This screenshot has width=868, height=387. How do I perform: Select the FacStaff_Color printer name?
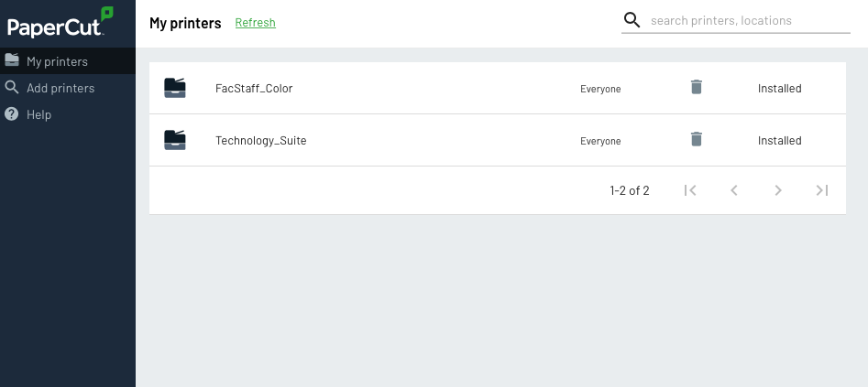point(254,89)
